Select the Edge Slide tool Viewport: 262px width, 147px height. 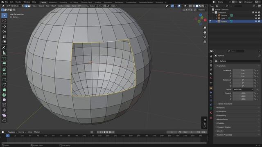(4, 105)
